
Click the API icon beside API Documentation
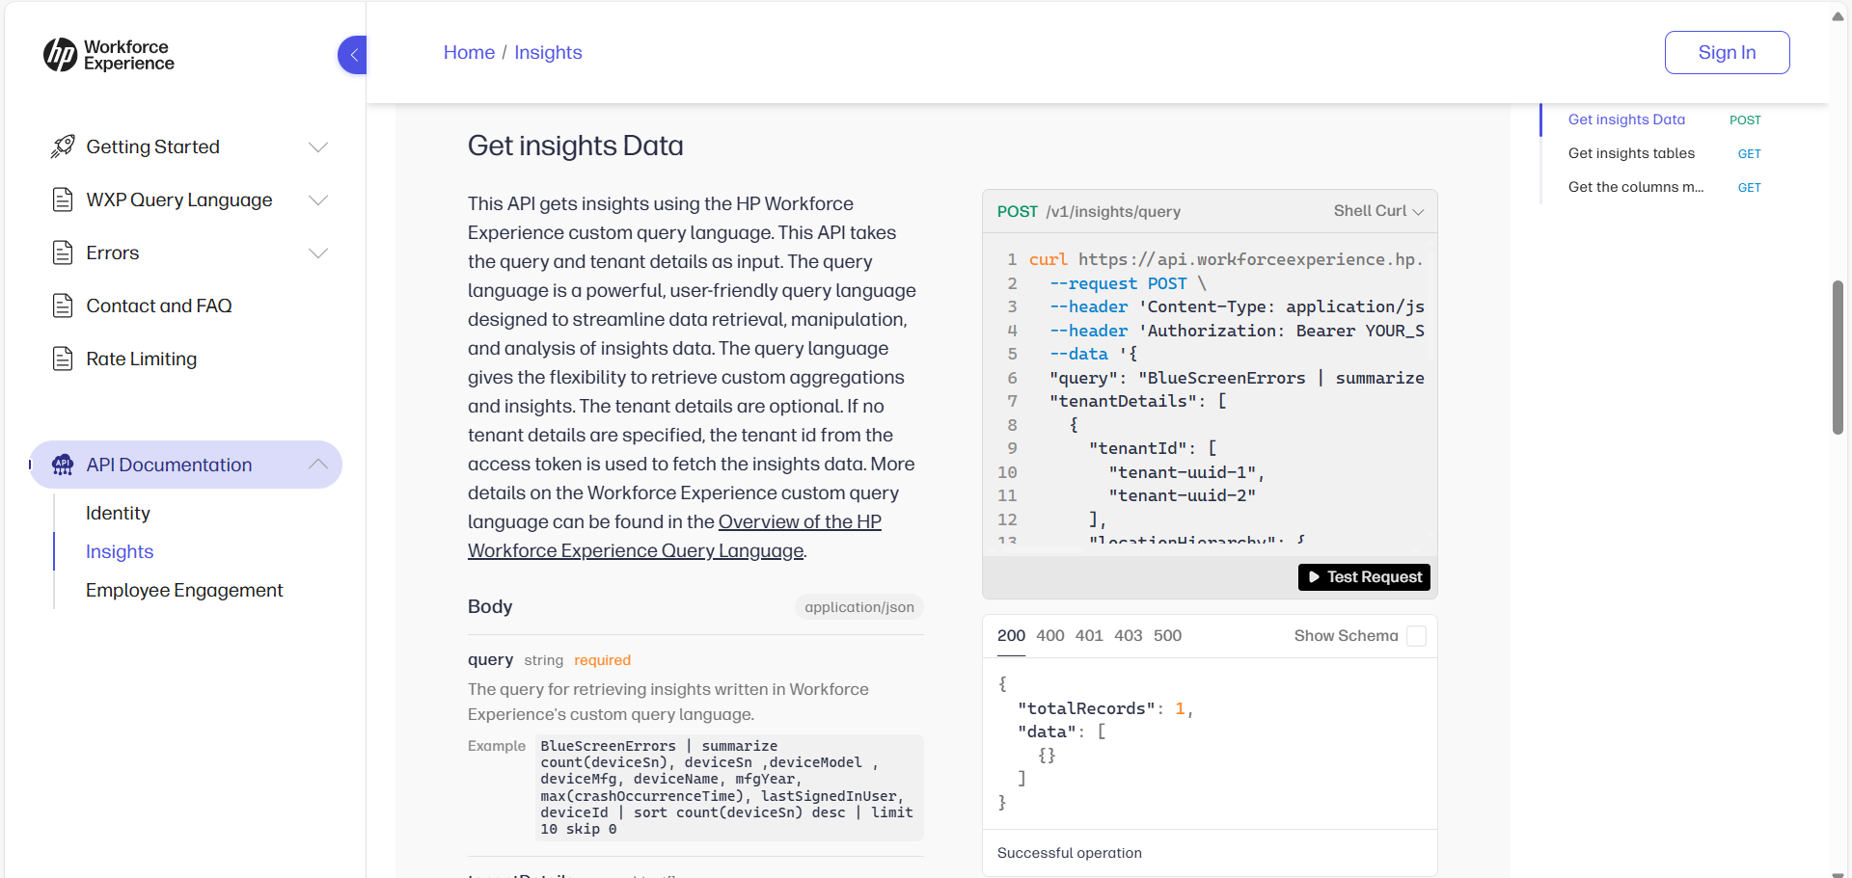pos(63,465)
